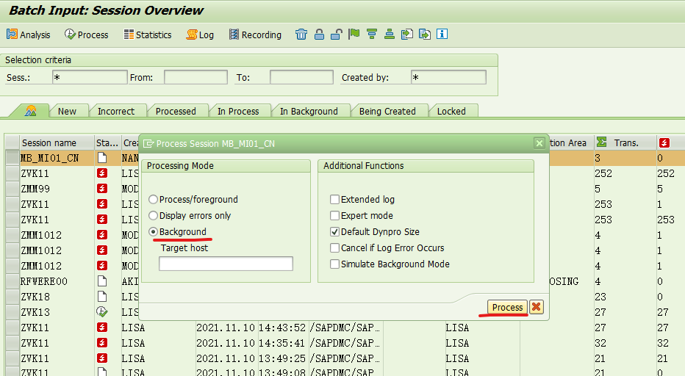
Task: Select the row selector for MB_MI01_CN
Action: [12, 158]
